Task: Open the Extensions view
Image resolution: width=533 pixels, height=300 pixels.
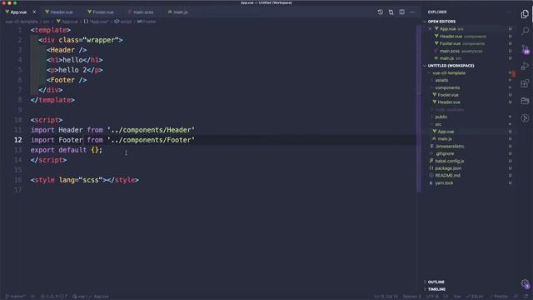Action: click(x=525, y=83)
